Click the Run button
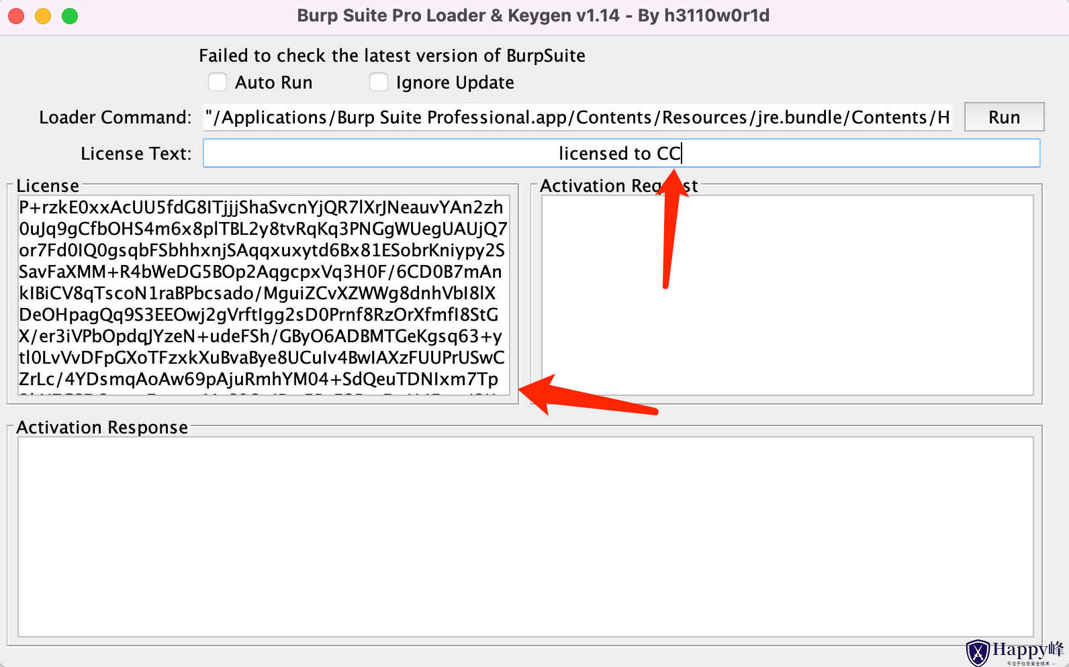 1004,117
